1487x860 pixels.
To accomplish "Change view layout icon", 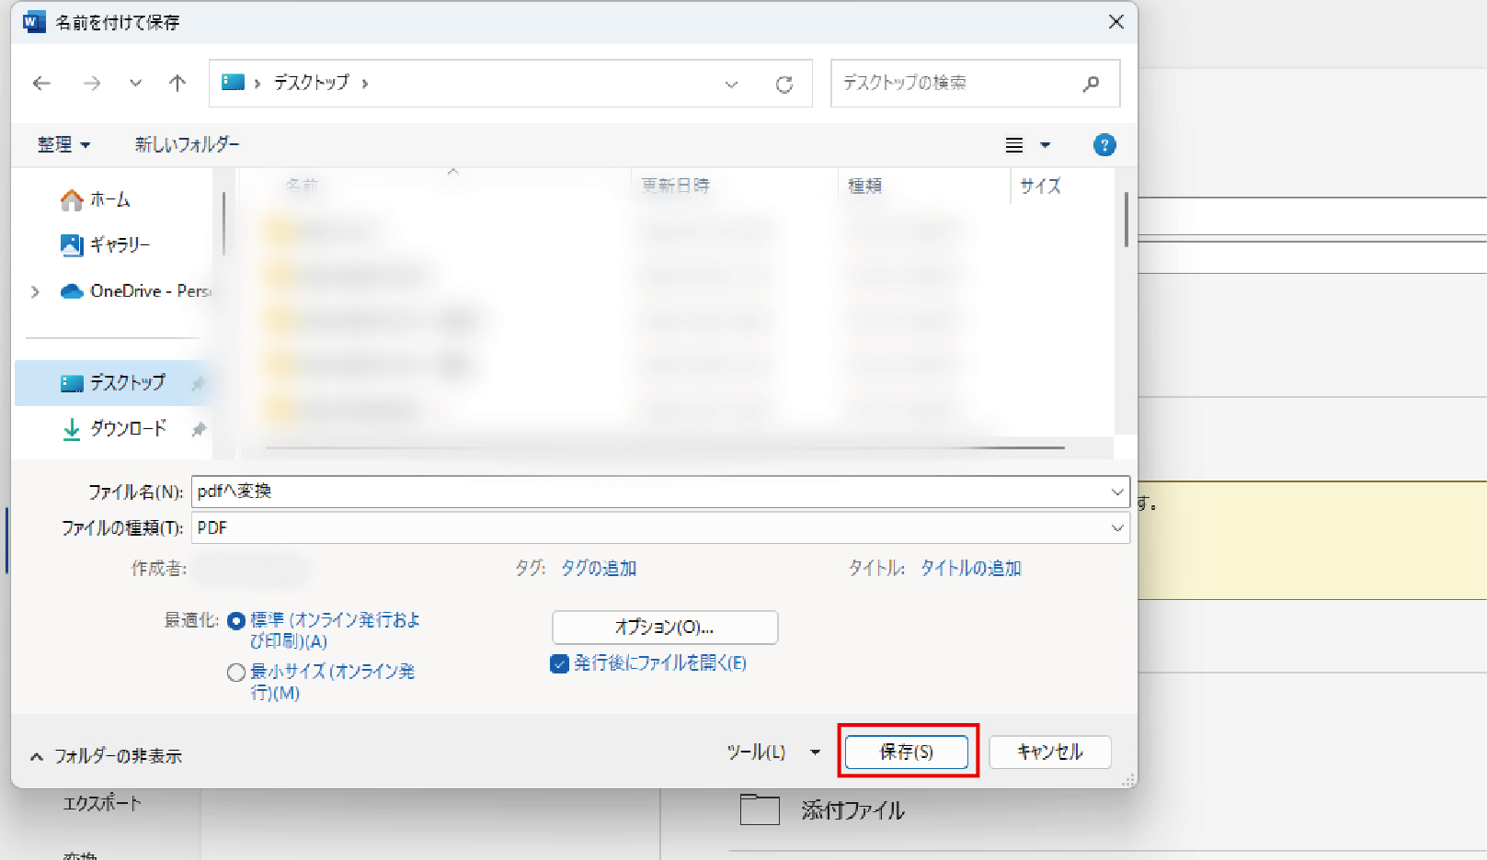I will tap(1014, 145).
